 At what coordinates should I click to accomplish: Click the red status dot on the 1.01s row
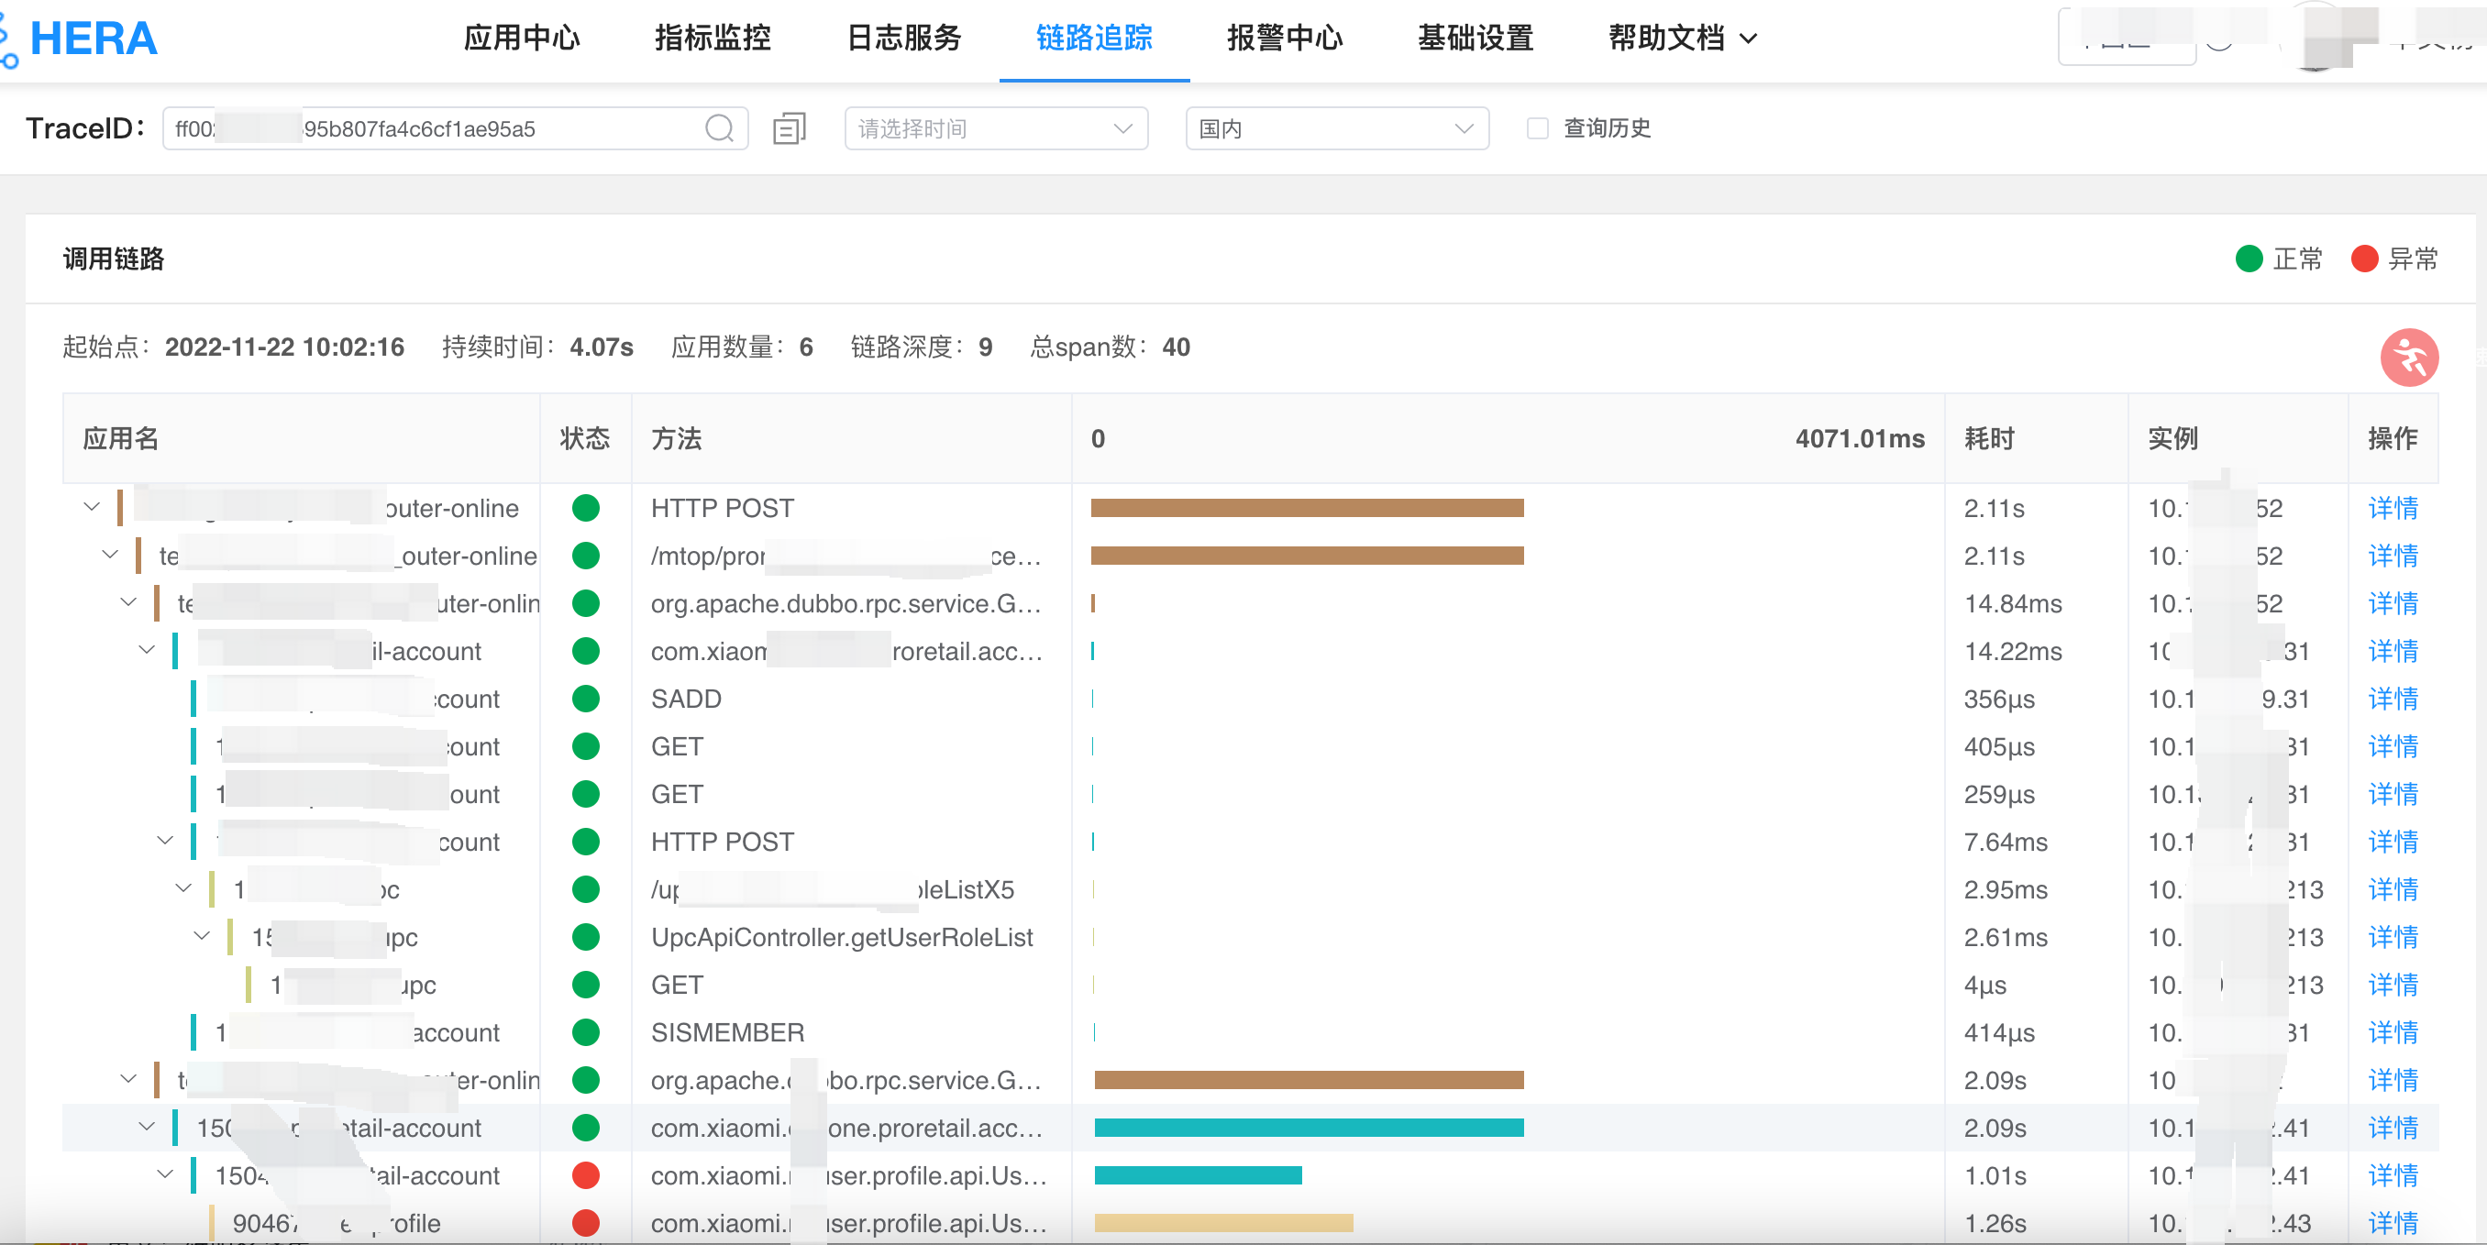click(585, 1175)
